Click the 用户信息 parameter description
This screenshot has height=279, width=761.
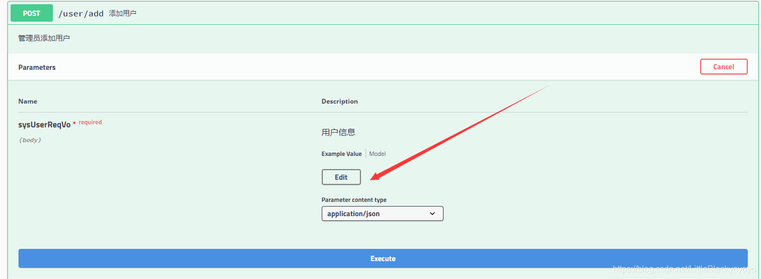(x=339, y=132)
